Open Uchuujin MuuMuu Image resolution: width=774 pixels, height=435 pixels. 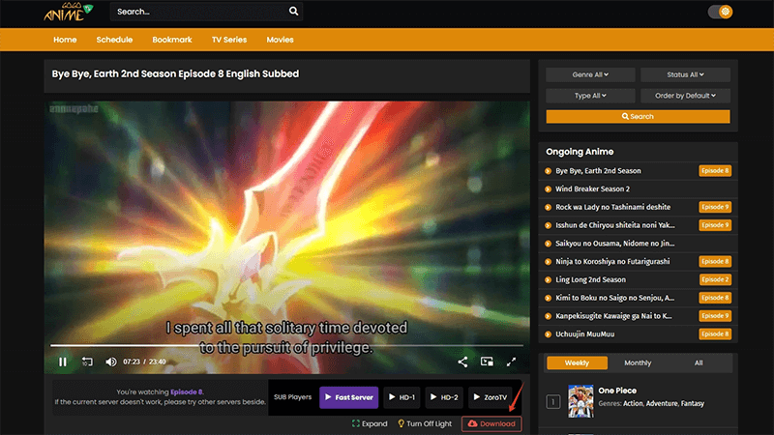coord(585,334)
